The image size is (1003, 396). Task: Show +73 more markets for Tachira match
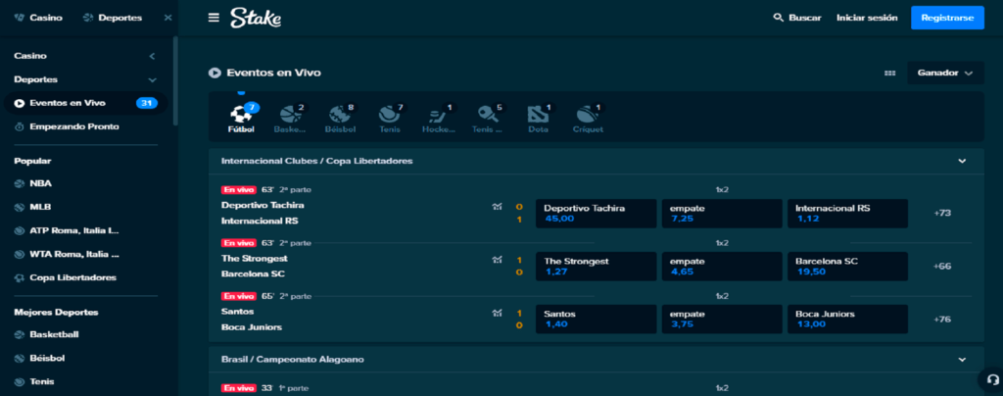942,213
